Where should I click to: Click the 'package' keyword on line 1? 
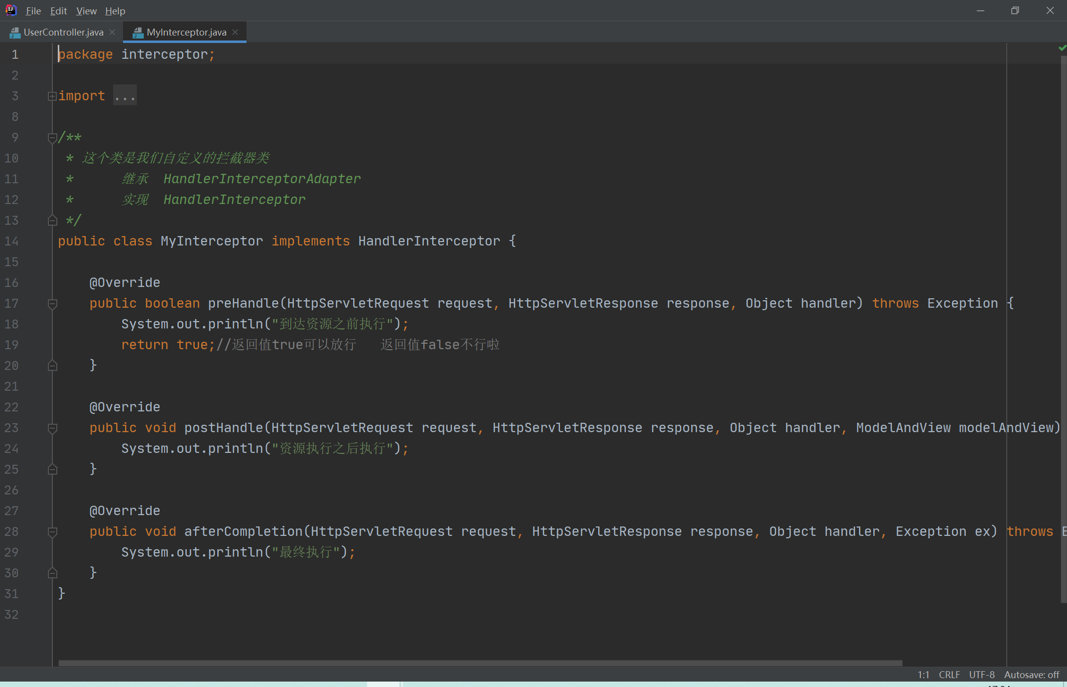pyautogui.click(x=85, y=54)
